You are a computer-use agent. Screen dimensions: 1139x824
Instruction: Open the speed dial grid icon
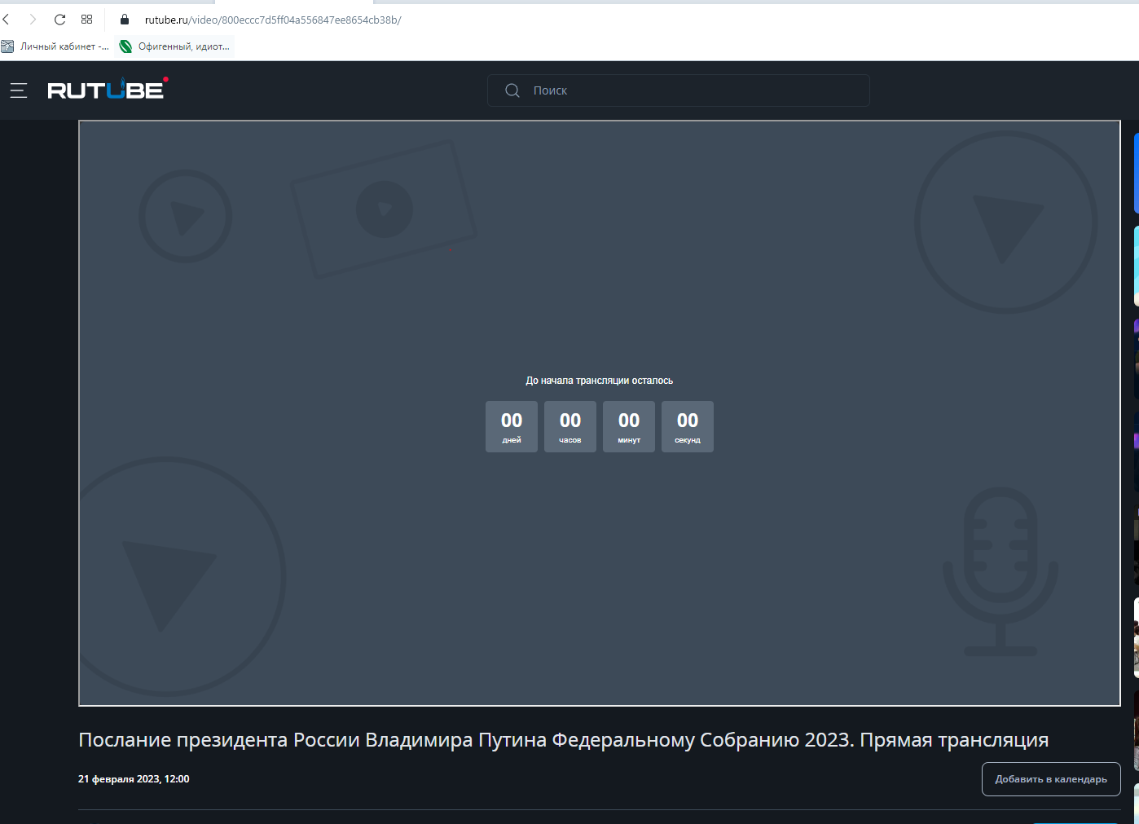(x=87, y=20)
